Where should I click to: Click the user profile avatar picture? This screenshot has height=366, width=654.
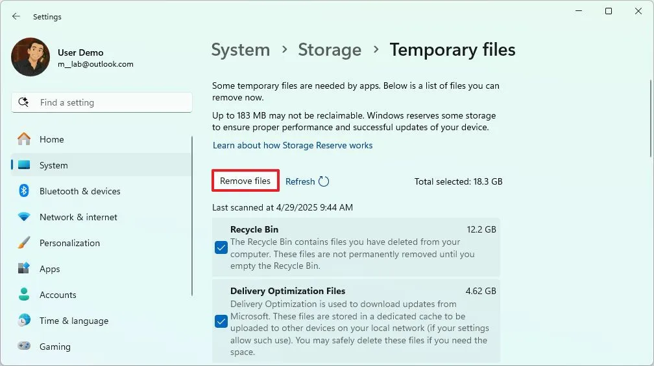coord(30,57)
